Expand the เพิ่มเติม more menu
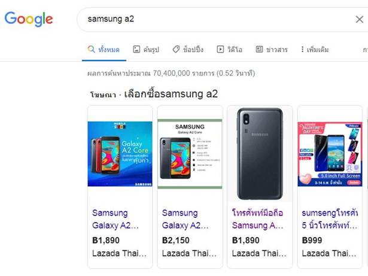Viewport: 368px width, 276px height. point(315,49)
